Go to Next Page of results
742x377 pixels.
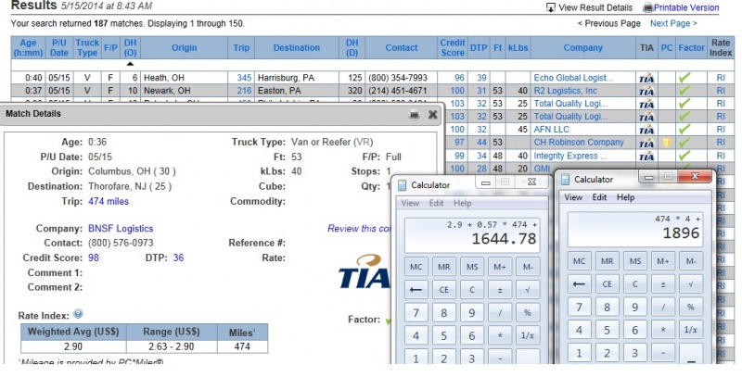click(673, 23)
